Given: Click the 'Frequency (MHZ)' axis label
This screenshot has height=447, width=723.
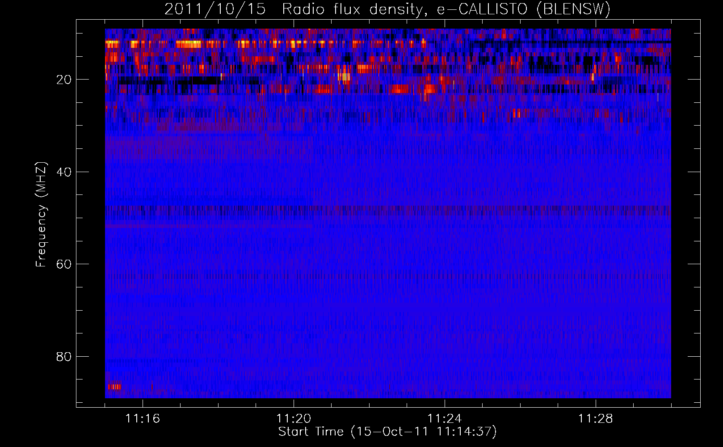Looking at the screenshot, I should tap(41, 215).
